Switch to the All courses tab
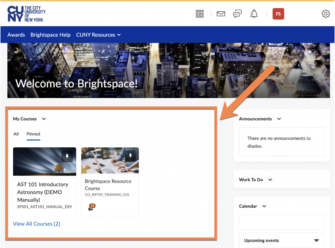Viewport: 335px width, 248px height. pyautogui.click(x=16, y=134)
